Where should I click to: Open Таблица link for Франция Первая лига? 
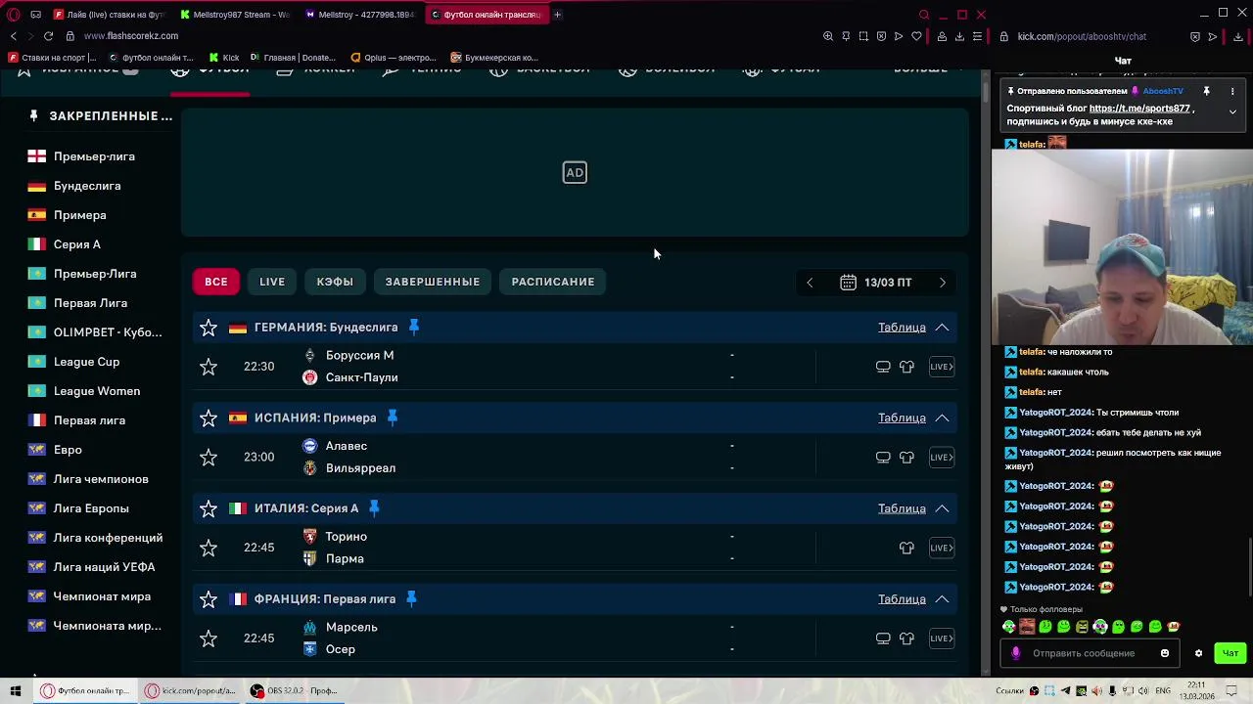pyautogui.click(x=902, y=599)
